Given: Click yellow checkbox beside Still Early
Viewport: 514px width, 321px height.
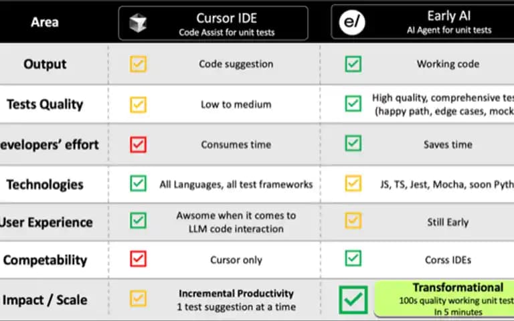Looking at the screenshot, I should [x=353, y=221].
